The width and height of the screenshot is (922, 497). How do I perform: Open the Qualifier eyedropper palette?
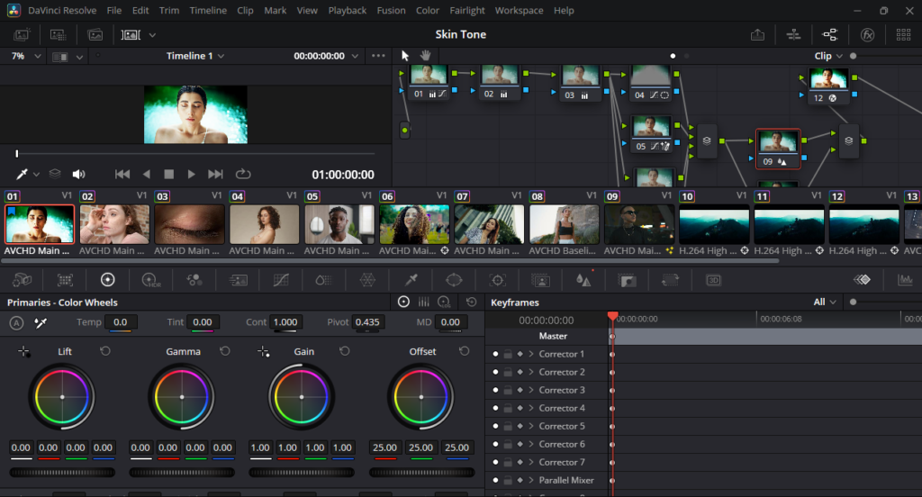click(x=411, y=280)
